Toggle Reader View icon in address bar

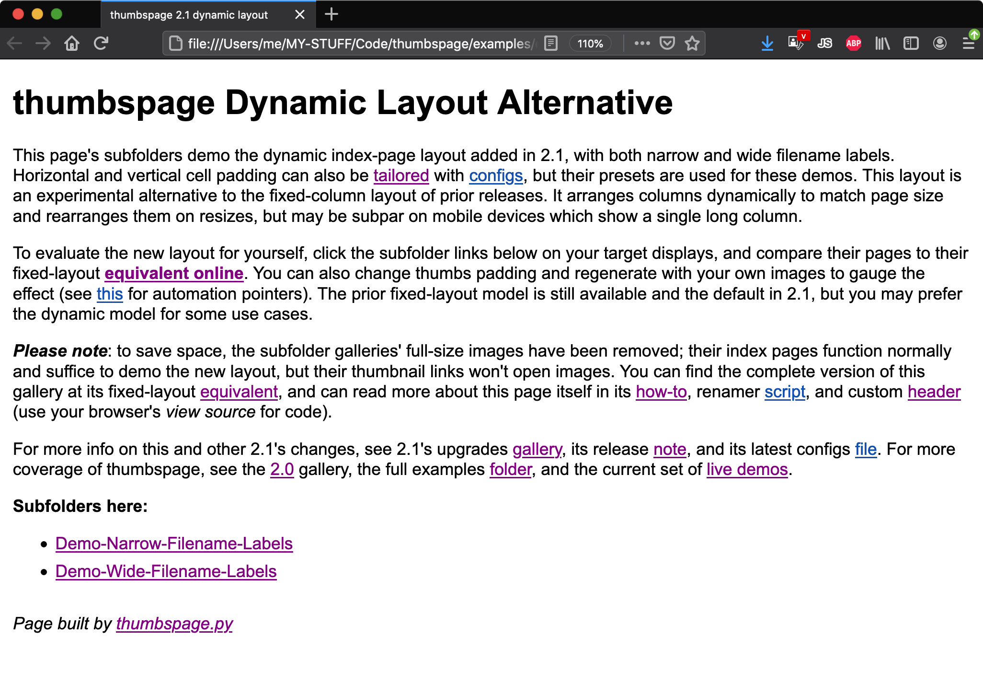(x=551, y=44)
